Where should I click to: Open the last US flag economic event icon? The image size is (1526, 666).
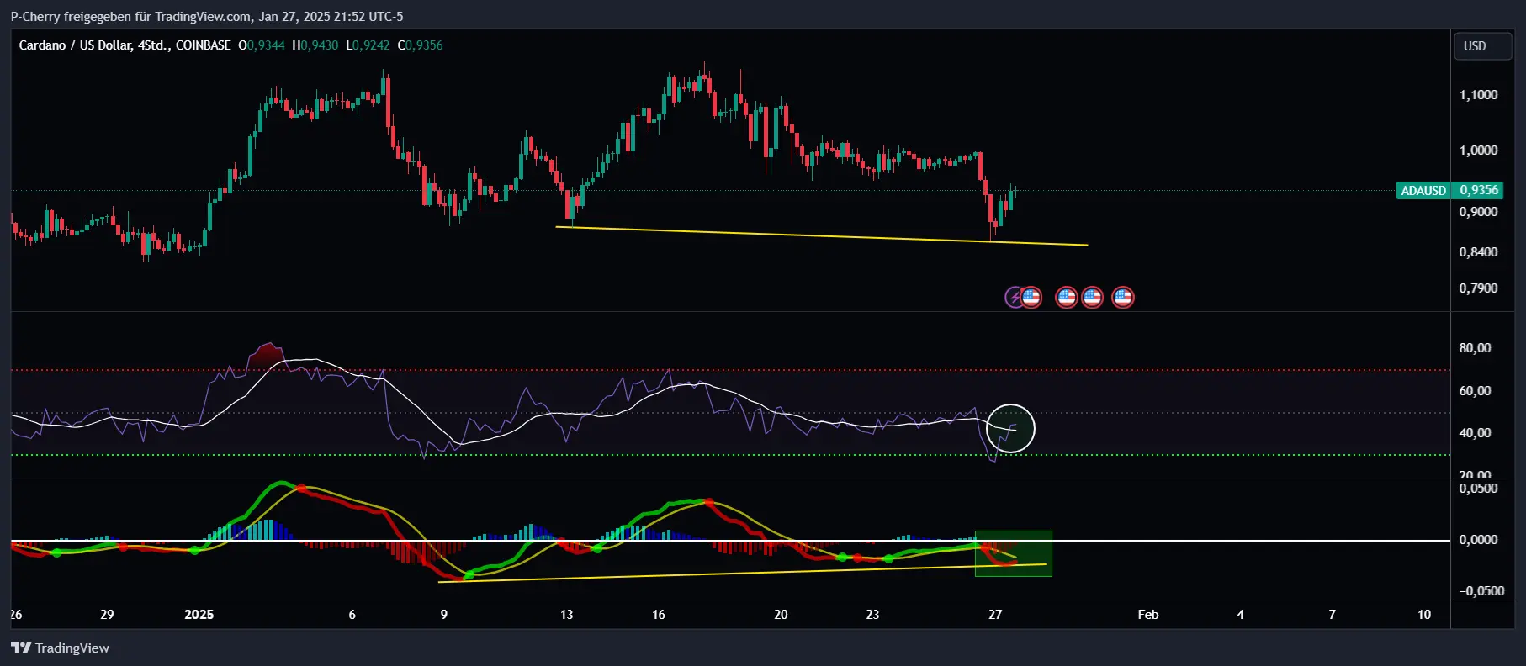pyautogui.click(x=1123, y=297)
